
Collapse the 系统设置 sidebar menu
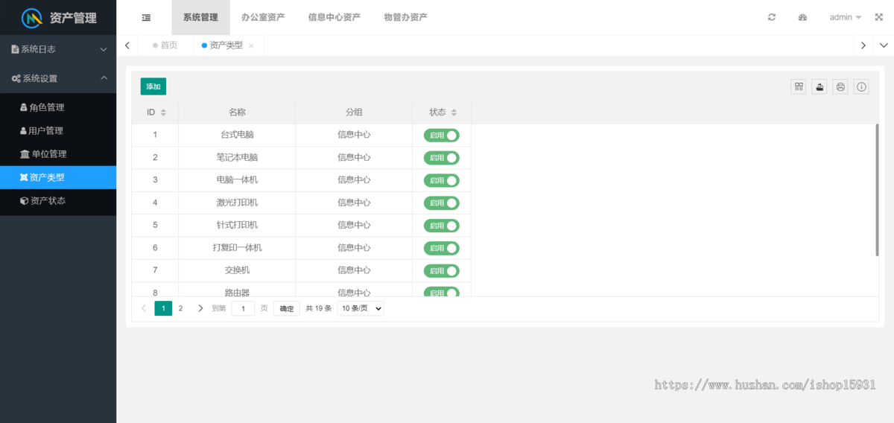pyautogui.click(x=58, y=78)
